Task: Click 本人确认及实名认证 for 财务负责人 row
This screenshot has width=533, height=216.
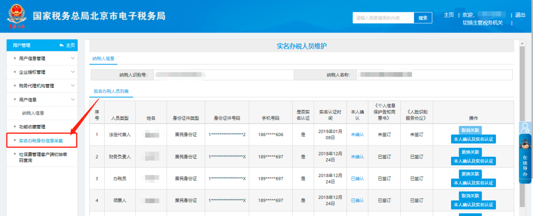Action: coord(473,161)
